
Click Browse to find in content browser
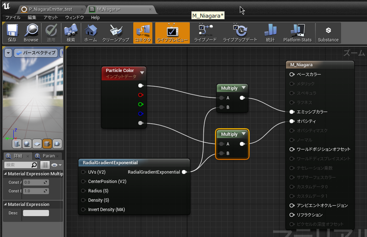(x=31, y=33)
